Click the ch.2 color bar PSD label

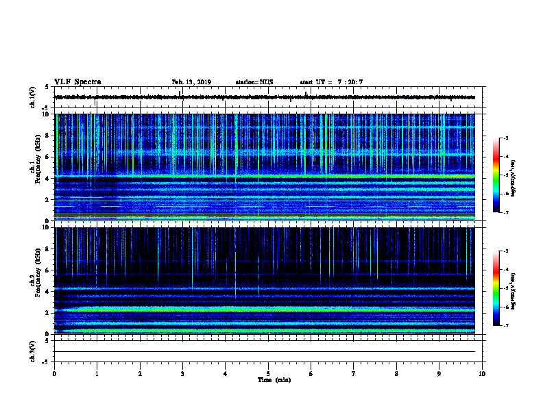tap(513, 291)
